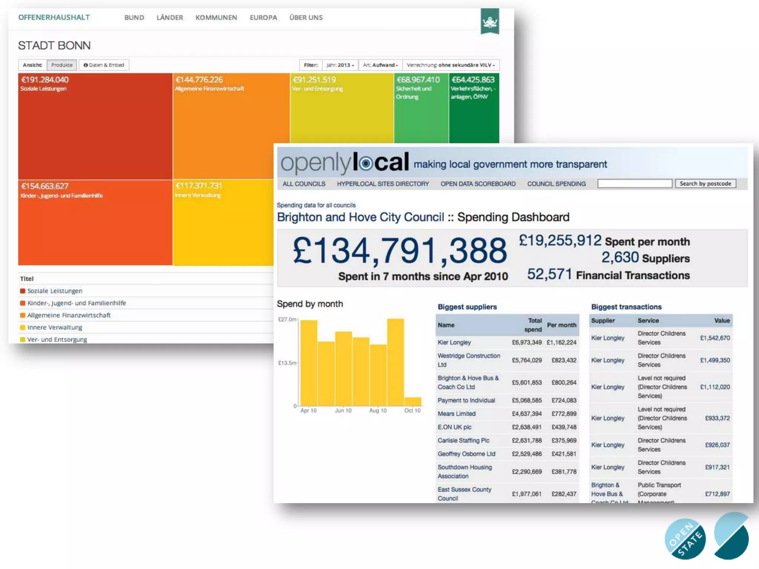759x569 pixels.
Task: Click the teal split-circle logo
Action: (x=731, y=536)
